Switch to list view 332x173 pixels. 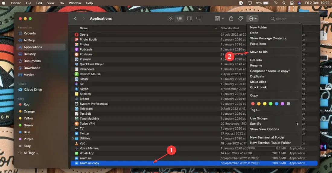click(x=180, y=18)
